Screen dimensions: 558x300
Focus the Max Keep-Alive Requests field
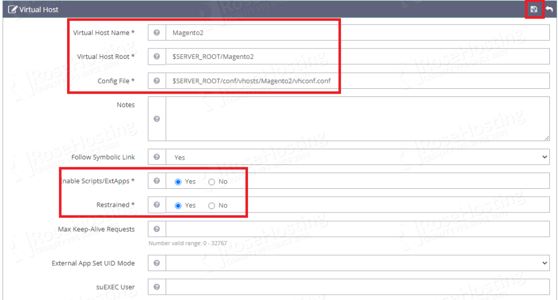[x=357, y=229]
